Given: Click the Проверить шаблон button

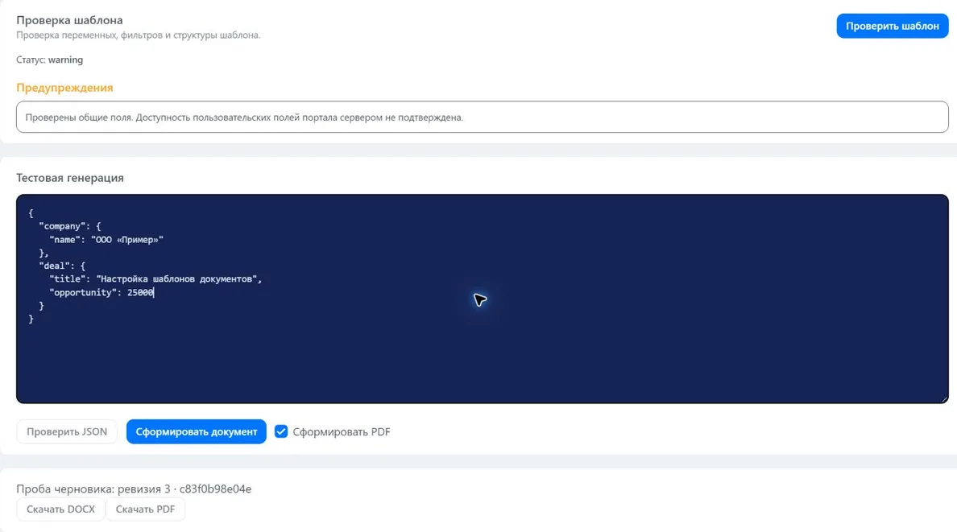Looking at the screenshot, I should coord(892,26).
